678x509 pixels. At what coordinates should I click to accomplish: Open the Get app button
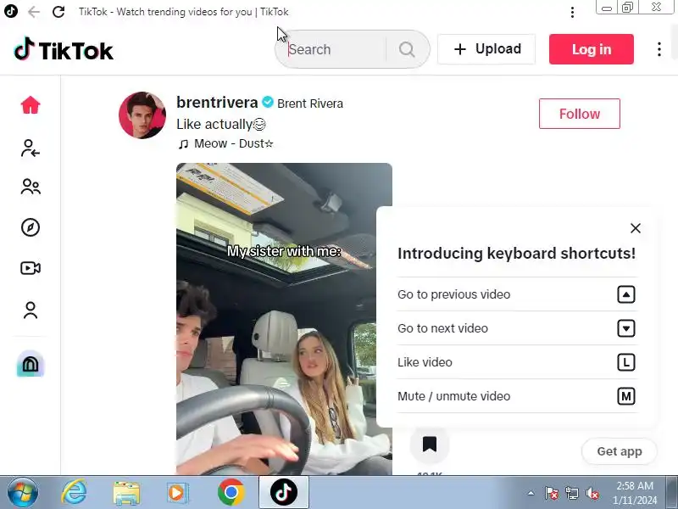coord(620,451)
